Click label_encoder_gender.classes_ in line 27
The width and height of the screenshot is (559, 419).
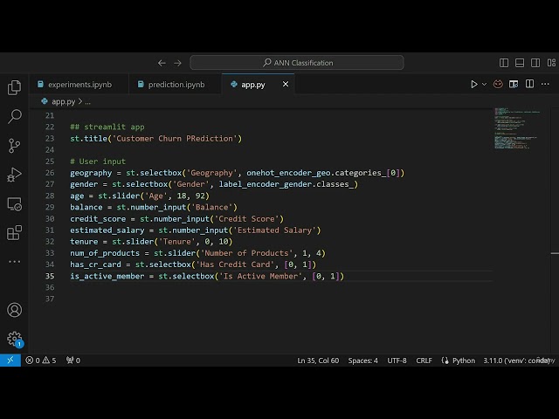[286, 184]
